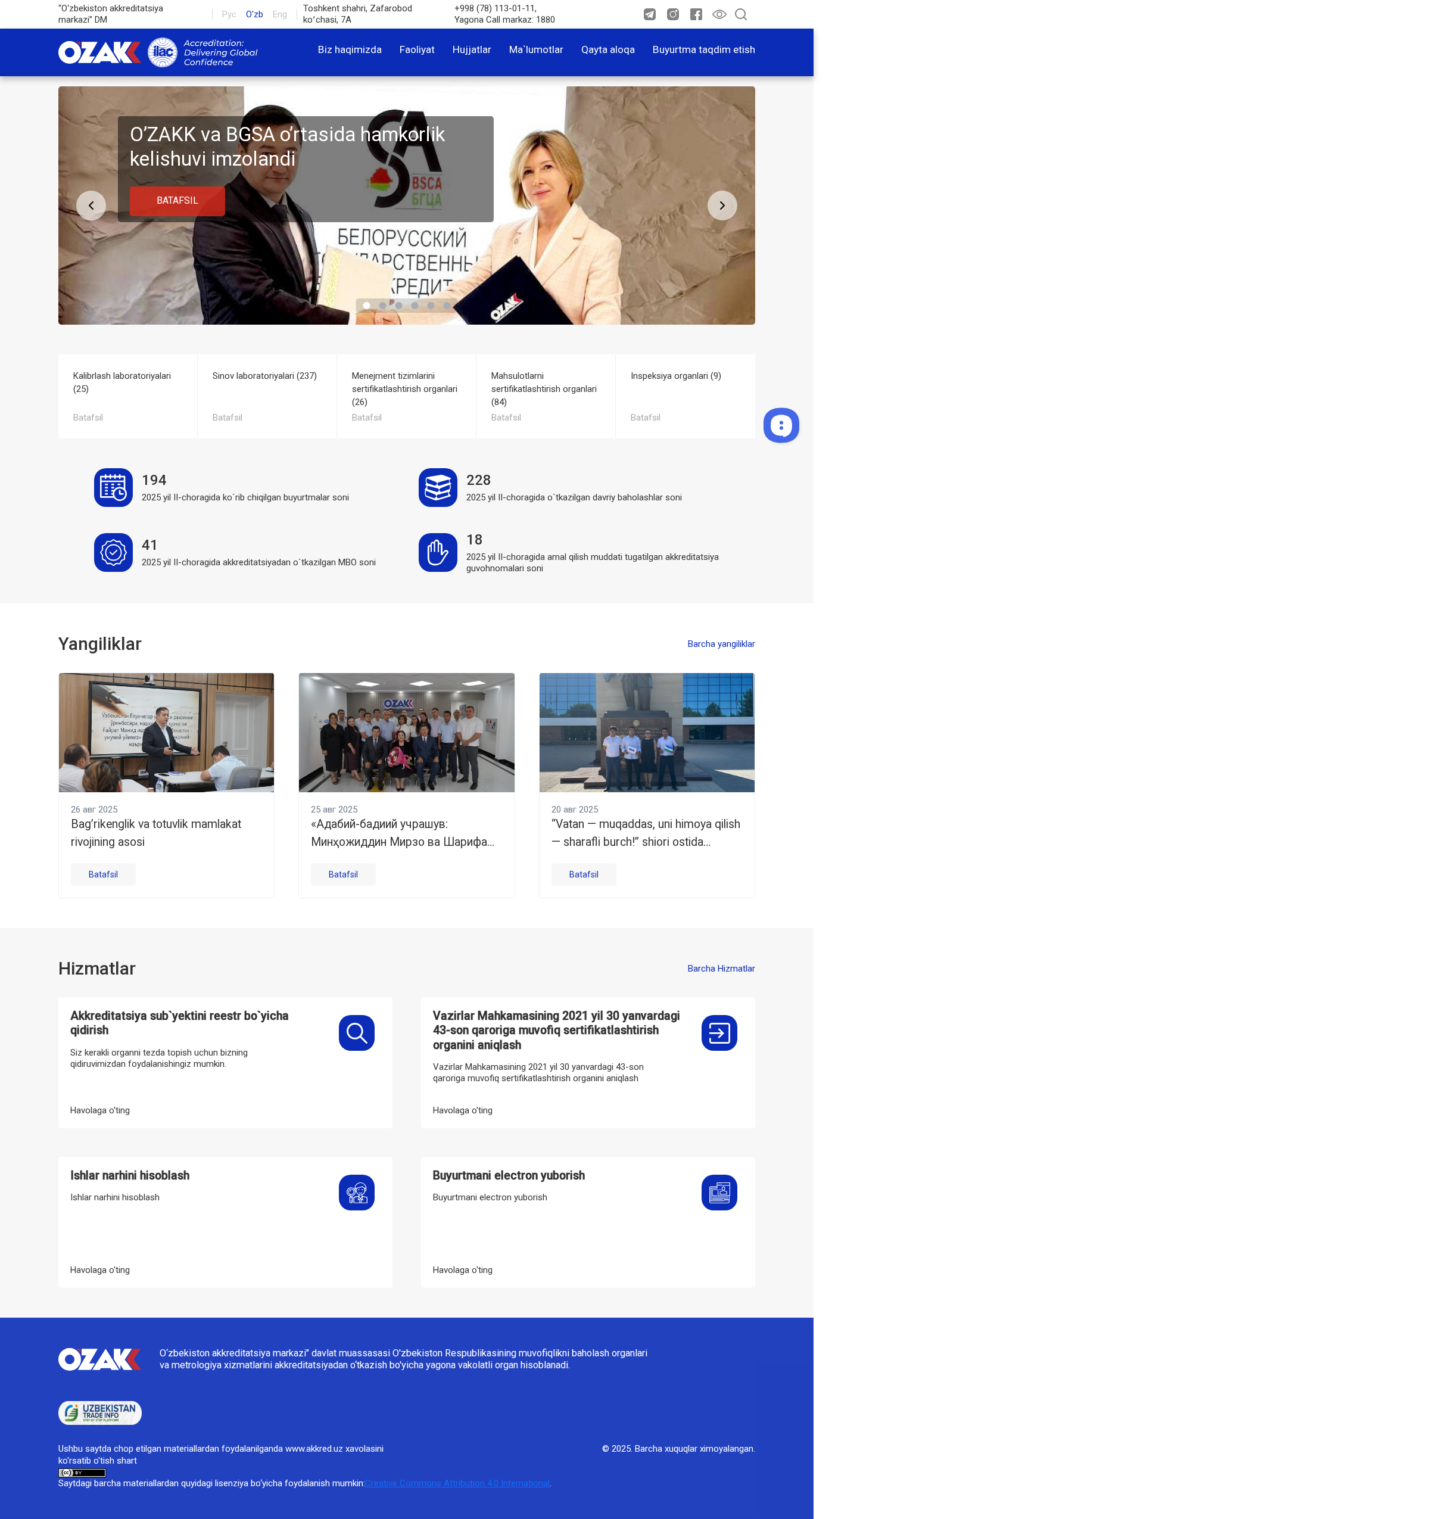Switch language to Рус
Viewport: 1452px width, 1519px height.
(x=229, y=15)
